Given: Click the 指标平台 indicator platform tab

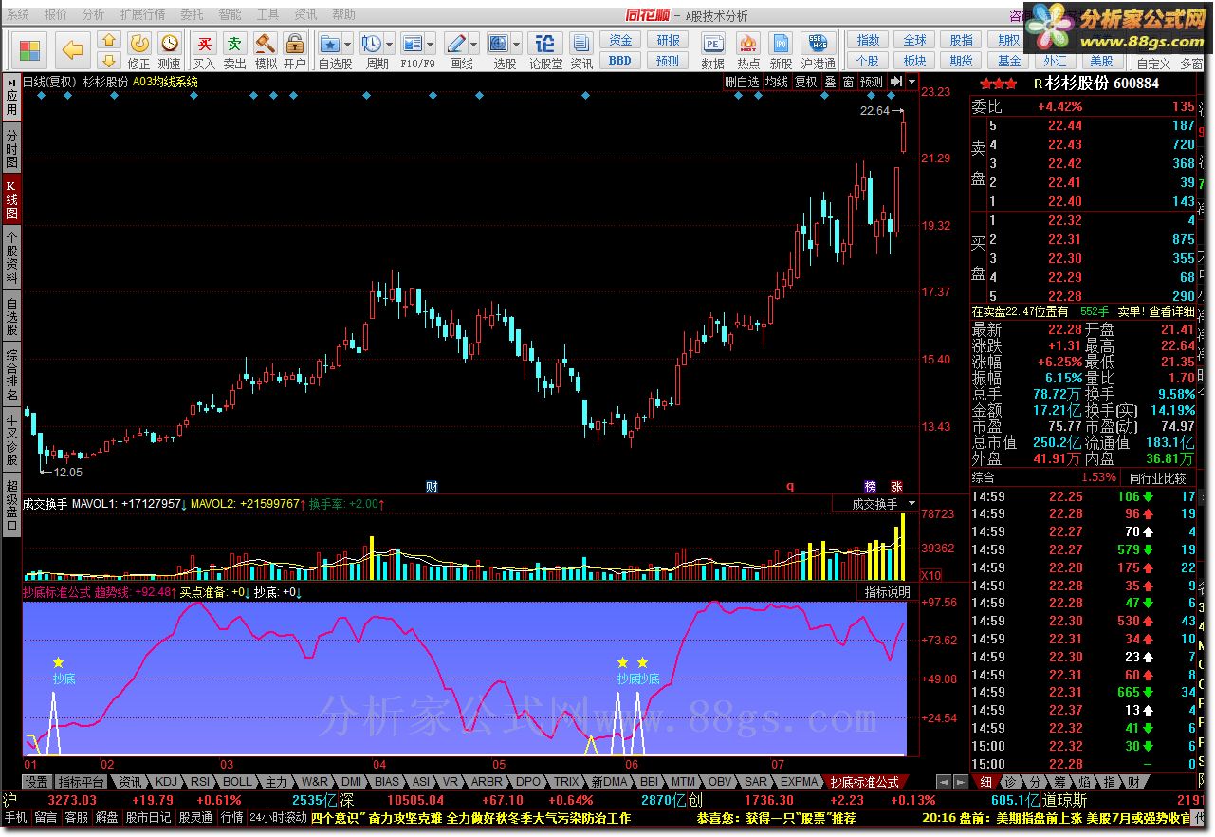Looking at the screenshot, I should pyautogui.click(x=81, y=782).
